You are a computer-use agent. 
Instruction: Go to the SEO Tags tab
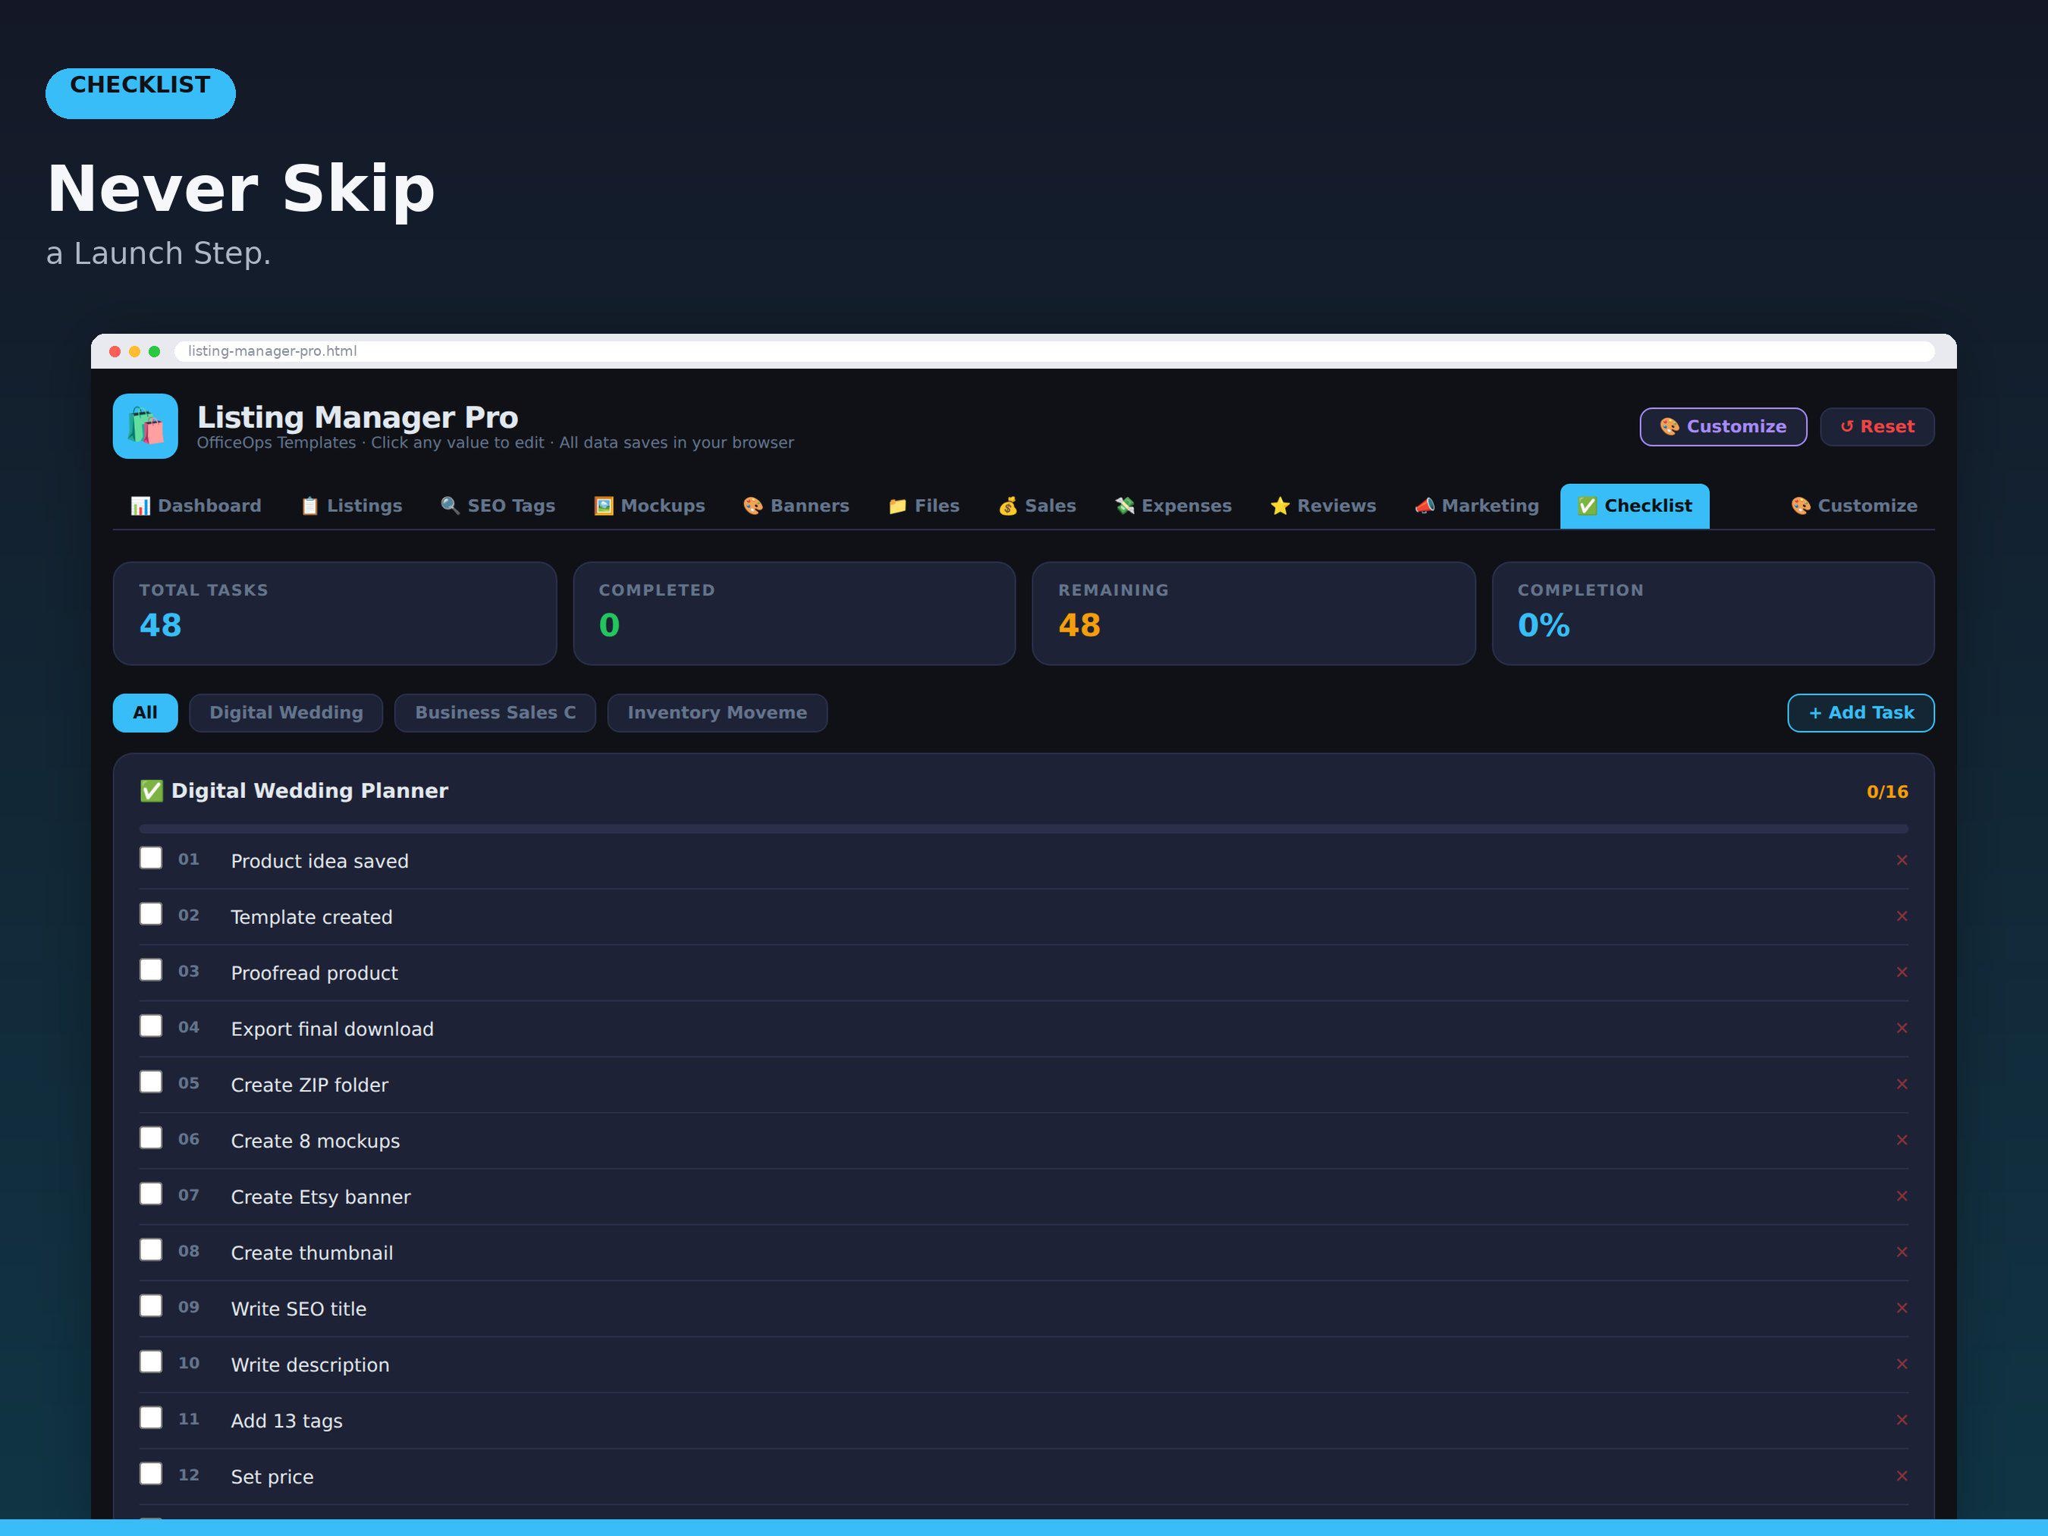tap(498, 505)
